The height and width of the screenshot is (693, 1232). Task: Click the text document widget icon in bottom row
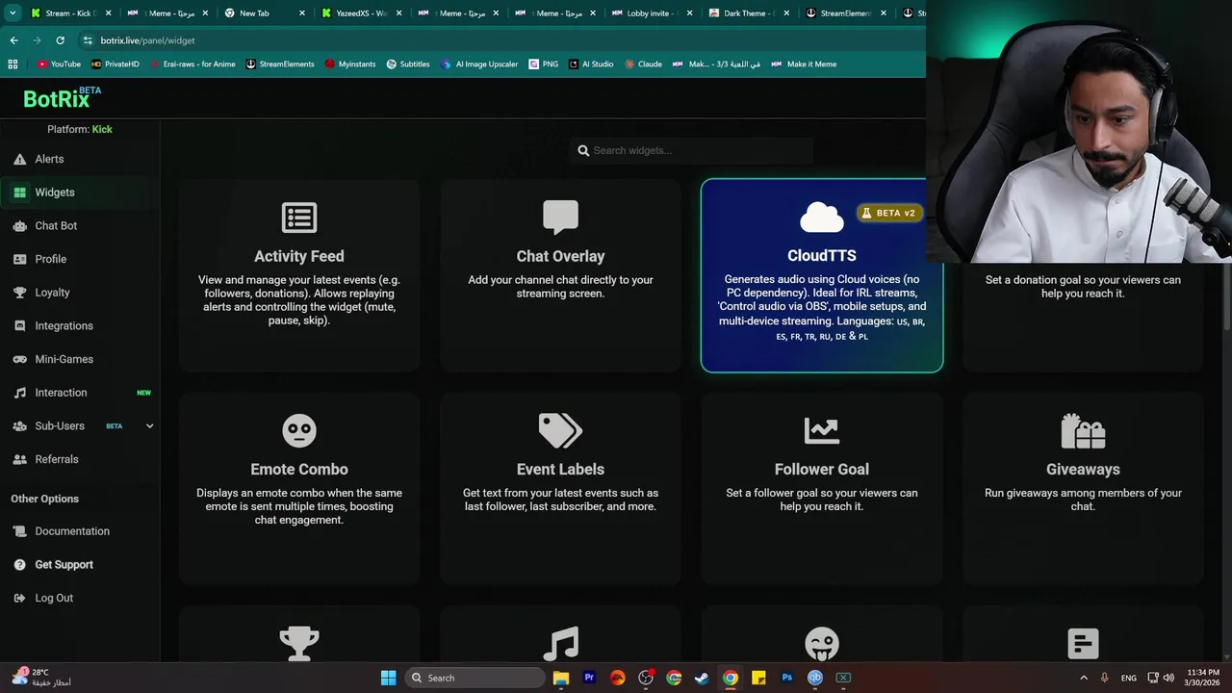(x=1083, y=643)
